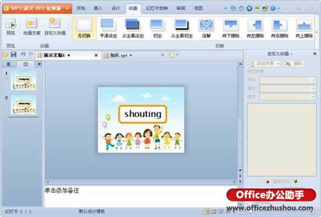Click the 预览 preview play icon

pos(11,24)
